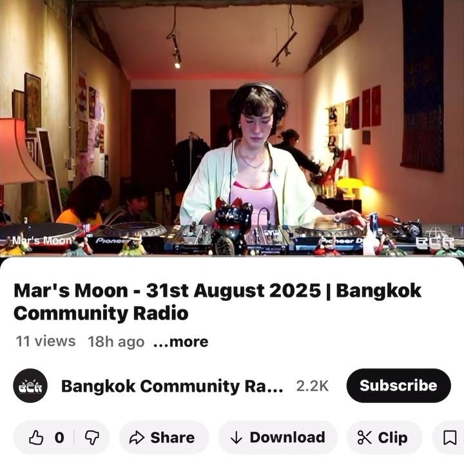The width and height of the screenshot is (464, 464).
Task: Click the like count number 0
Action: pos(59,438)
